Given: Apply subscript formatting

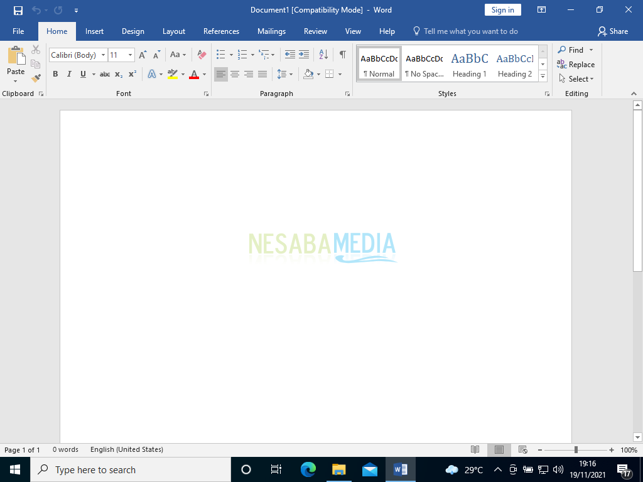Looking at the screenshot, I should pos(119,74).
